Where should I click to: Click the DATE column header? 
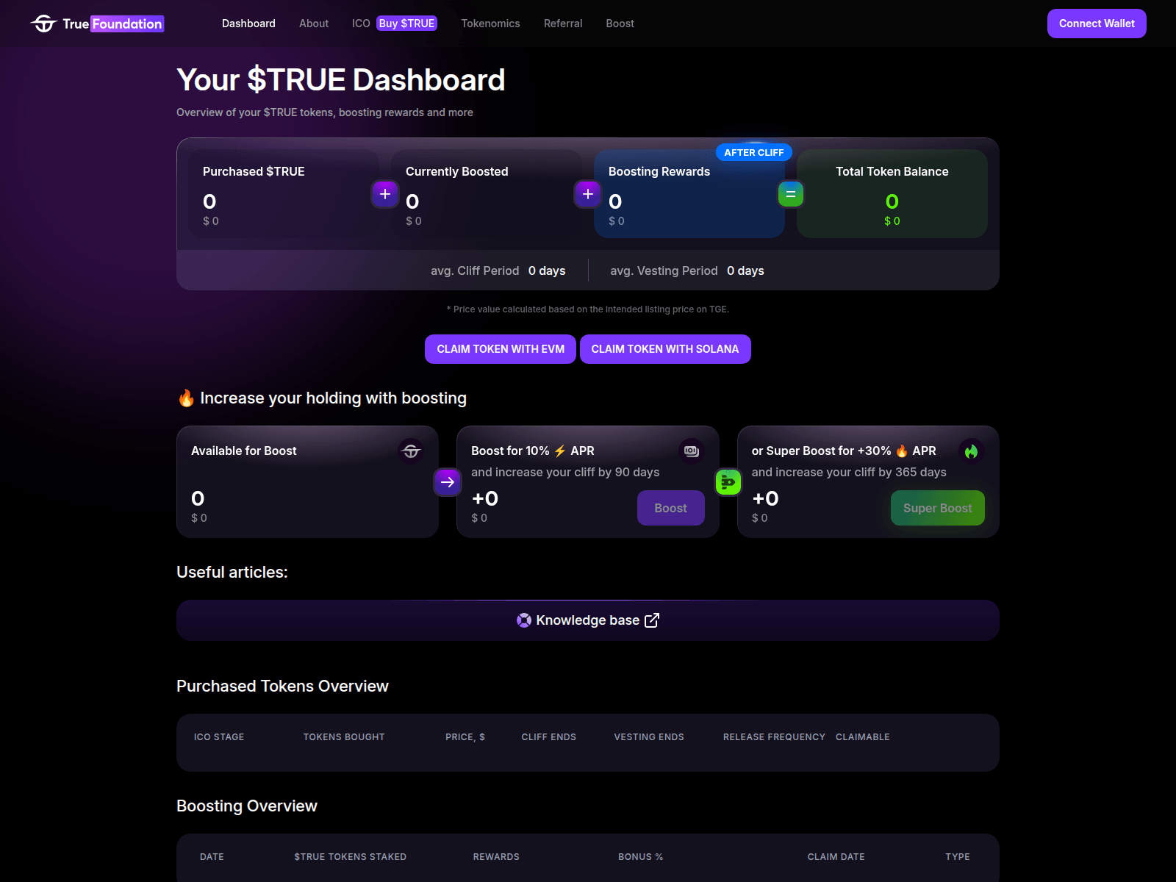click(x=212, y=857)
